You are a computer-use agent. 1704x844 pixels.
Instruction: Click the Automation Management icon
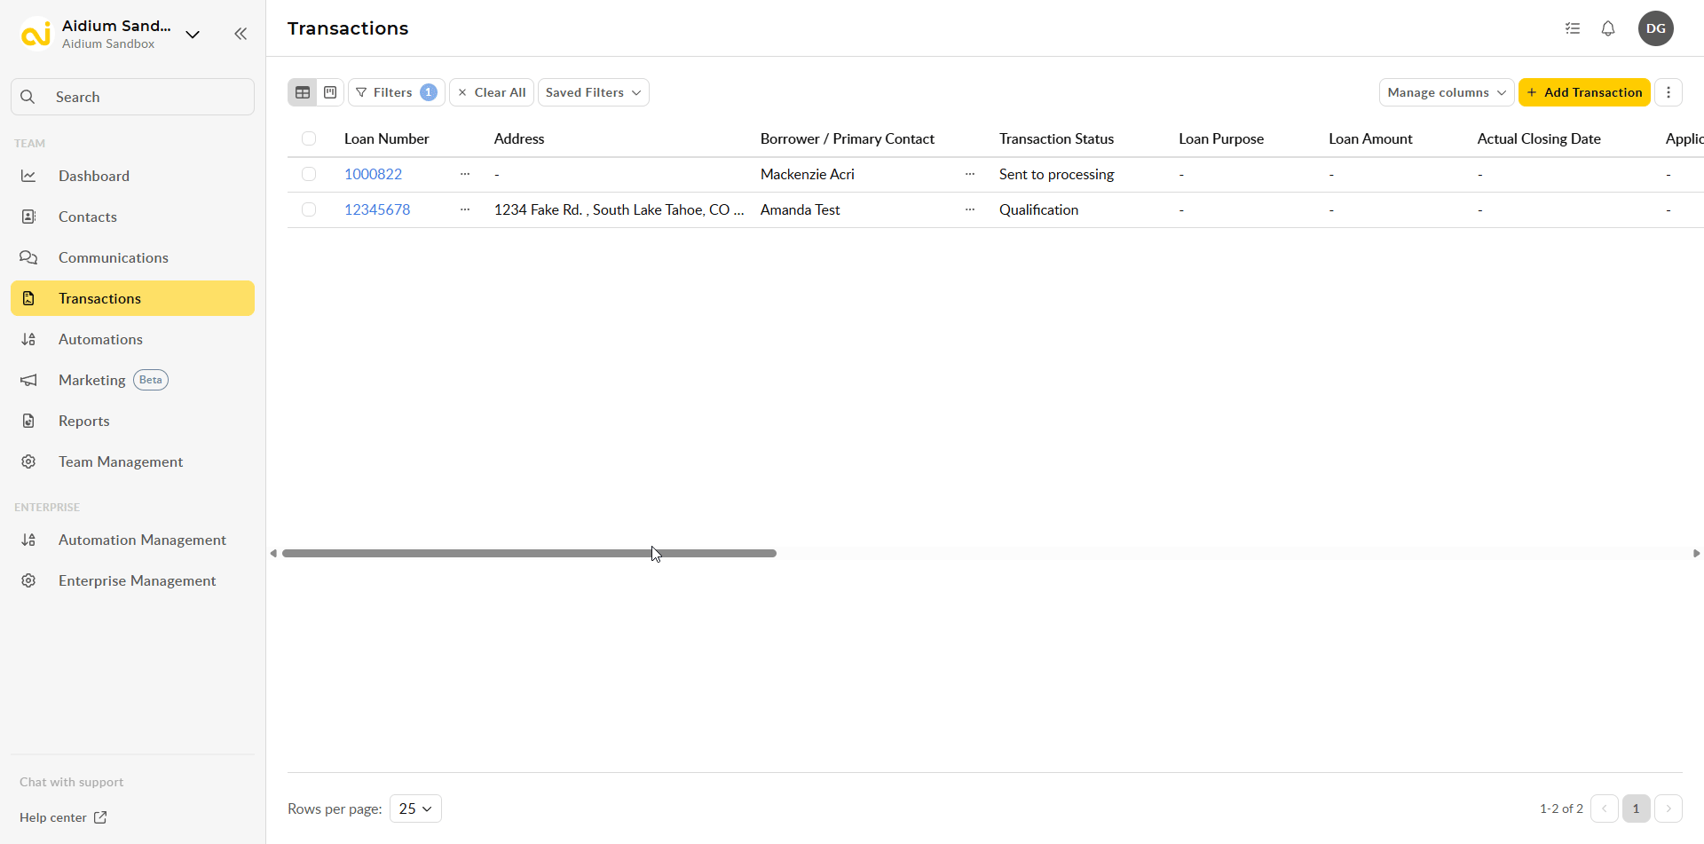[28, 540]
